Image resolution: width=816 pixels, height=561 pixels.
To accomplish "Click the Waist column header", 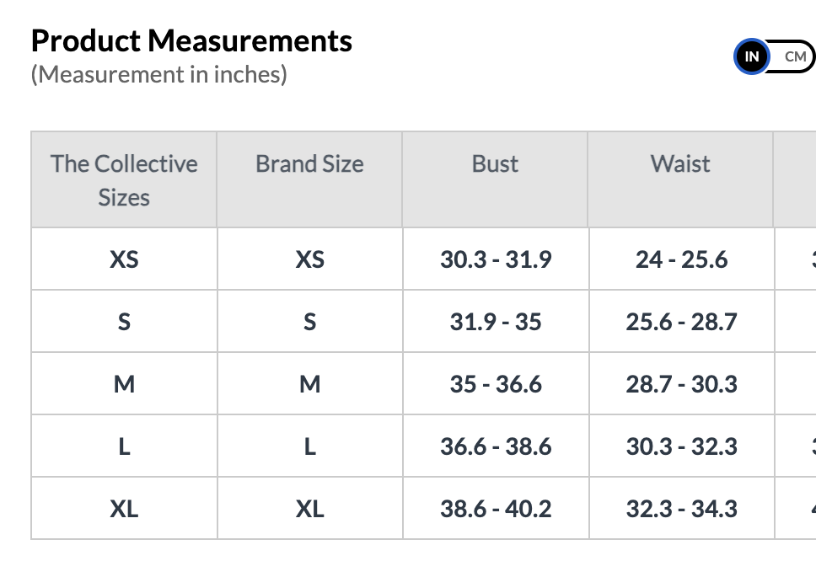I will 680,163.
